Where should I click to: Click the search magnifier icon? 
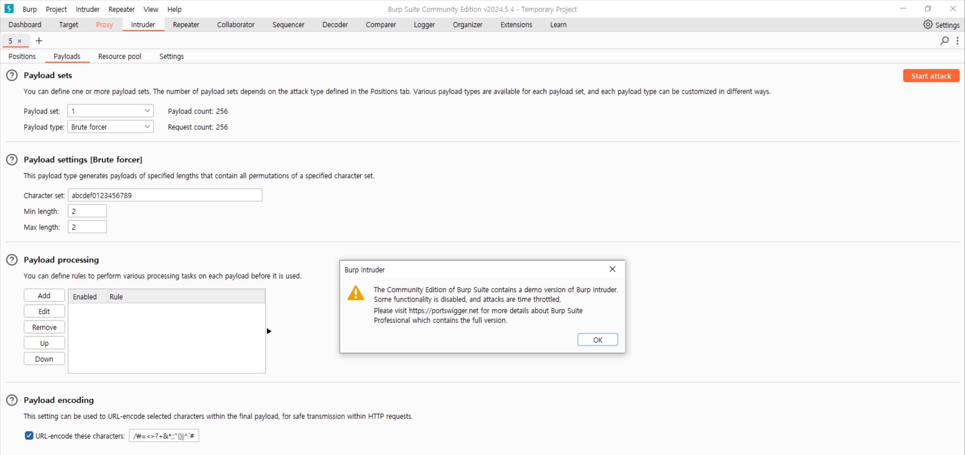pos(944,41)
